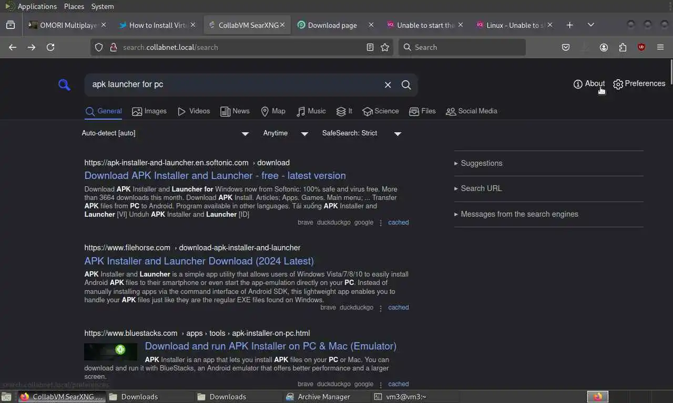Open Firefox View icon left of tabs
The width and height of the screenshot is (673, 403).
coord(10,25)
